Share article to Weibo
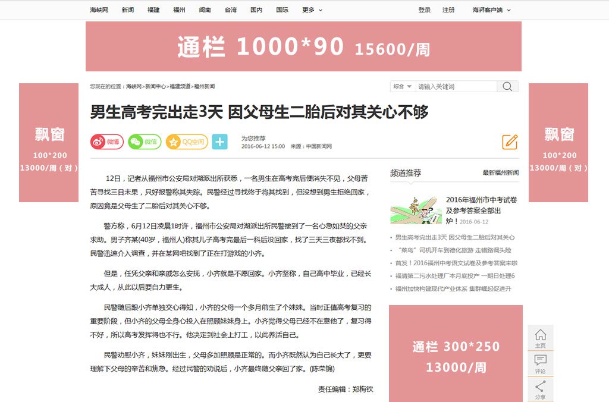The height and width of the screenshot is (402, 609). (x=106, y=142)
